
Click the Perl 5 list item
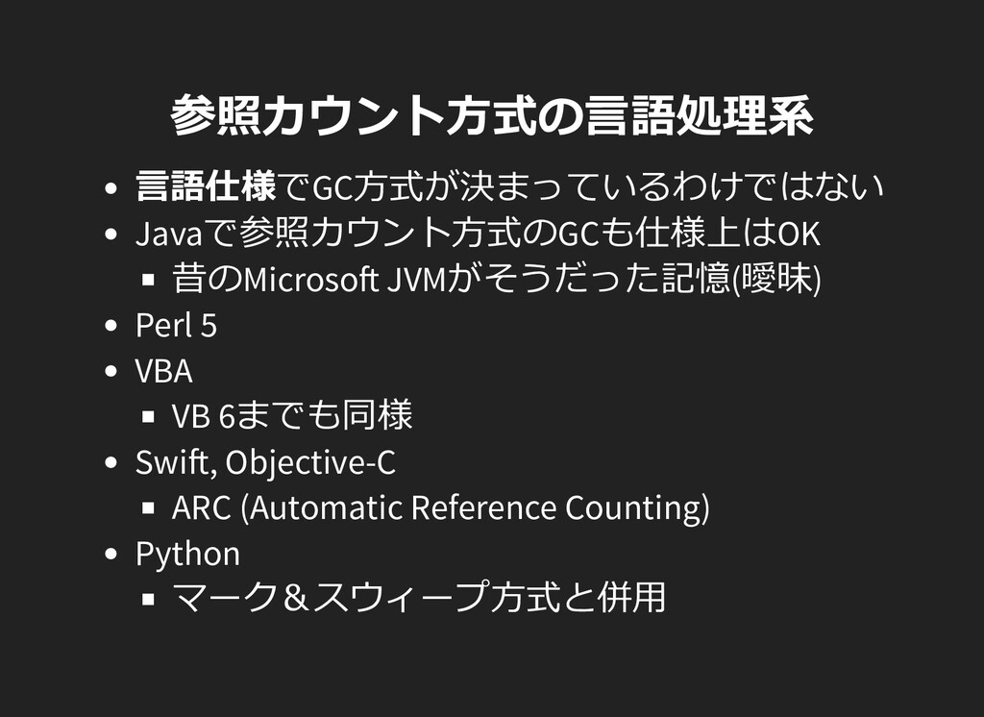(x=177, y=325)
